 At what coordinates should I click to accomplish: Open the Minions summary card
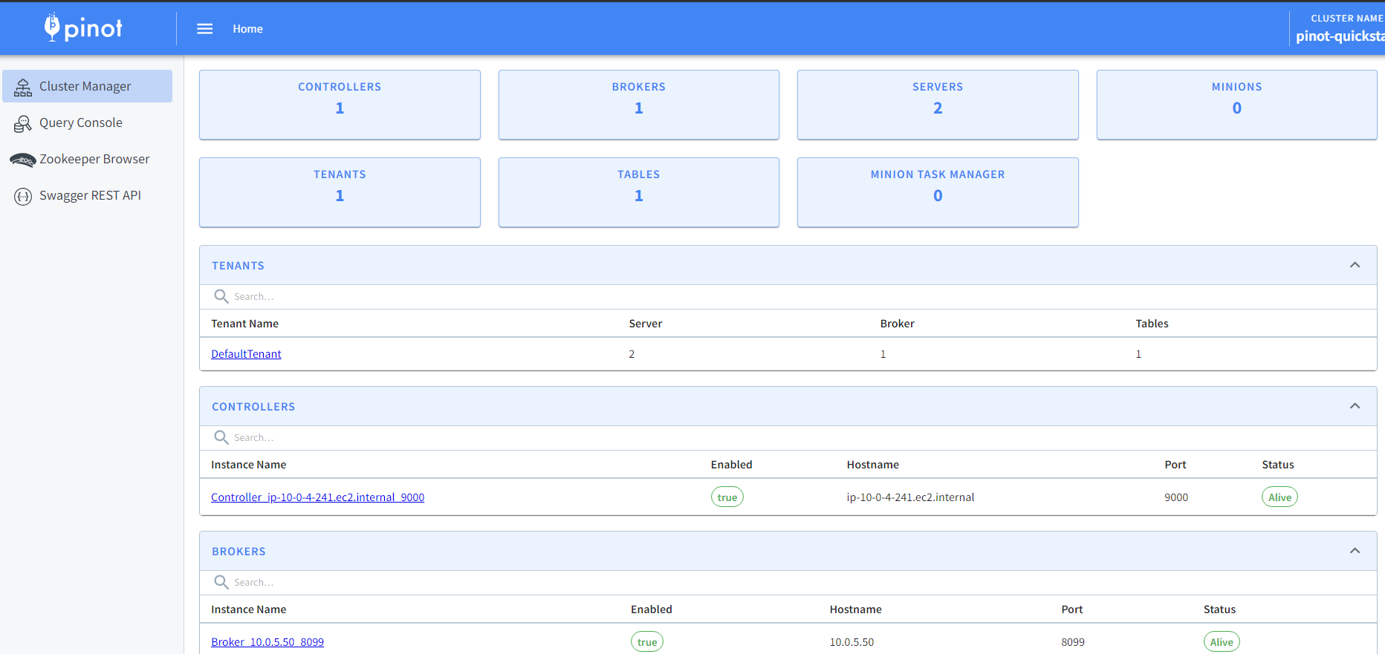(1237, 105)
